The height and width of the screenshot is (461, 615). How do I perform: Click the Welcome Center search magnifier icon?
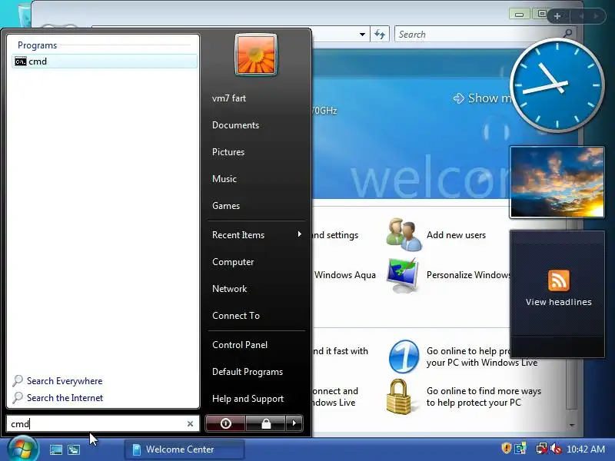click(567, 34)
